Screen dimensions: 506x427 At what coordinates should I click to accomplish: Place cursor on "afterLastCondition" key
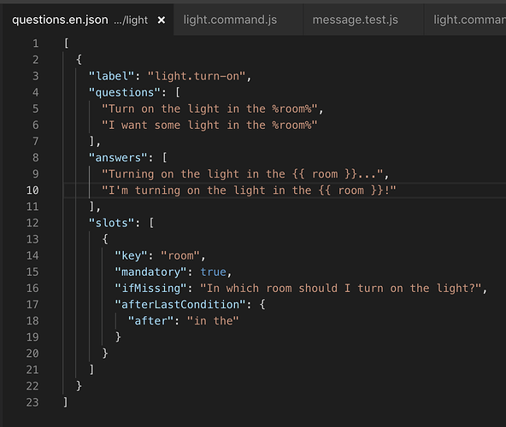point(180,304)
